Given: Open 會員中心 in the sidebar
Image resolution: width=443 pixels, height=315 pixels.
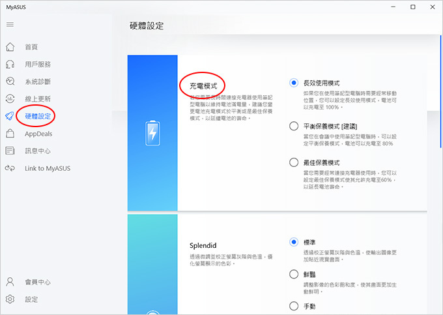Looking at the screenshot, I should pyautogui.click(x=38, y=282).
